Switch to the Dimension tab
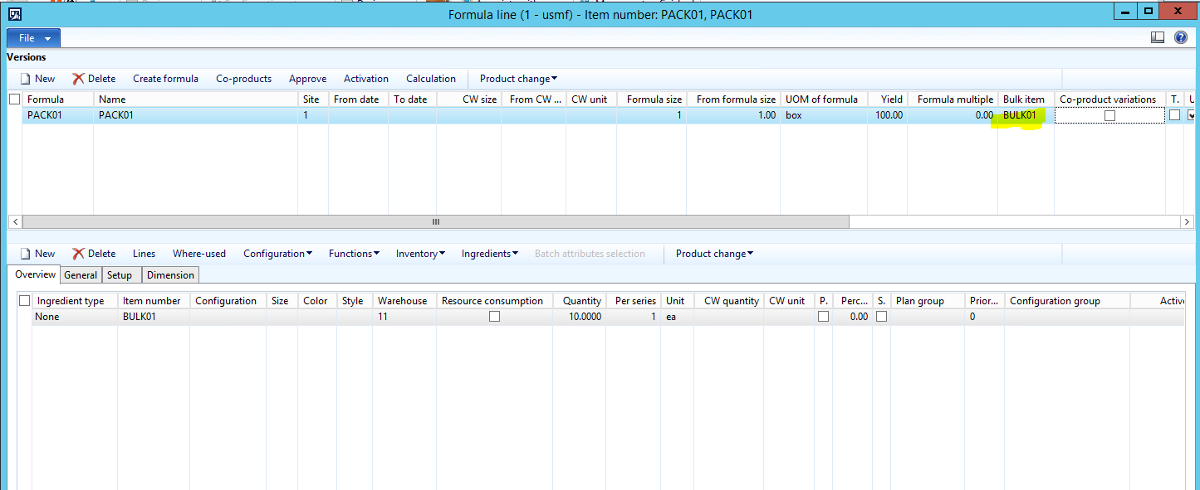This screenshot has width=1200, height=490. click(x=170, y=275)
